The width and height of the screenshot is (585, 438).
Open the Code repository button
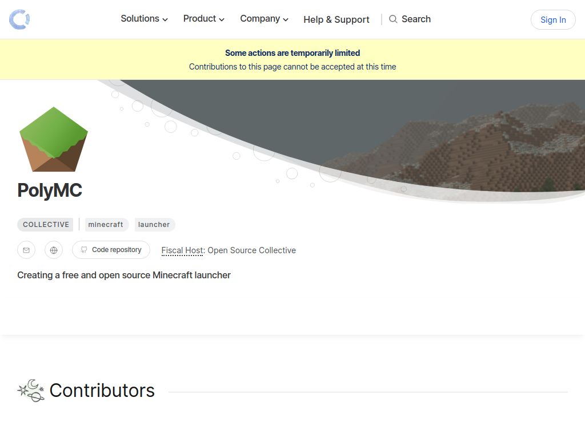point(111,250)
